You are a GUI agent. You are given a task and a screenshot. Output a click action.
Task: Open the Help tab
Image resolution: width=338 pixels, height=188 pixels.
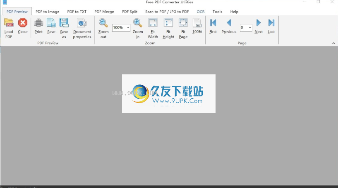[234, 12]
